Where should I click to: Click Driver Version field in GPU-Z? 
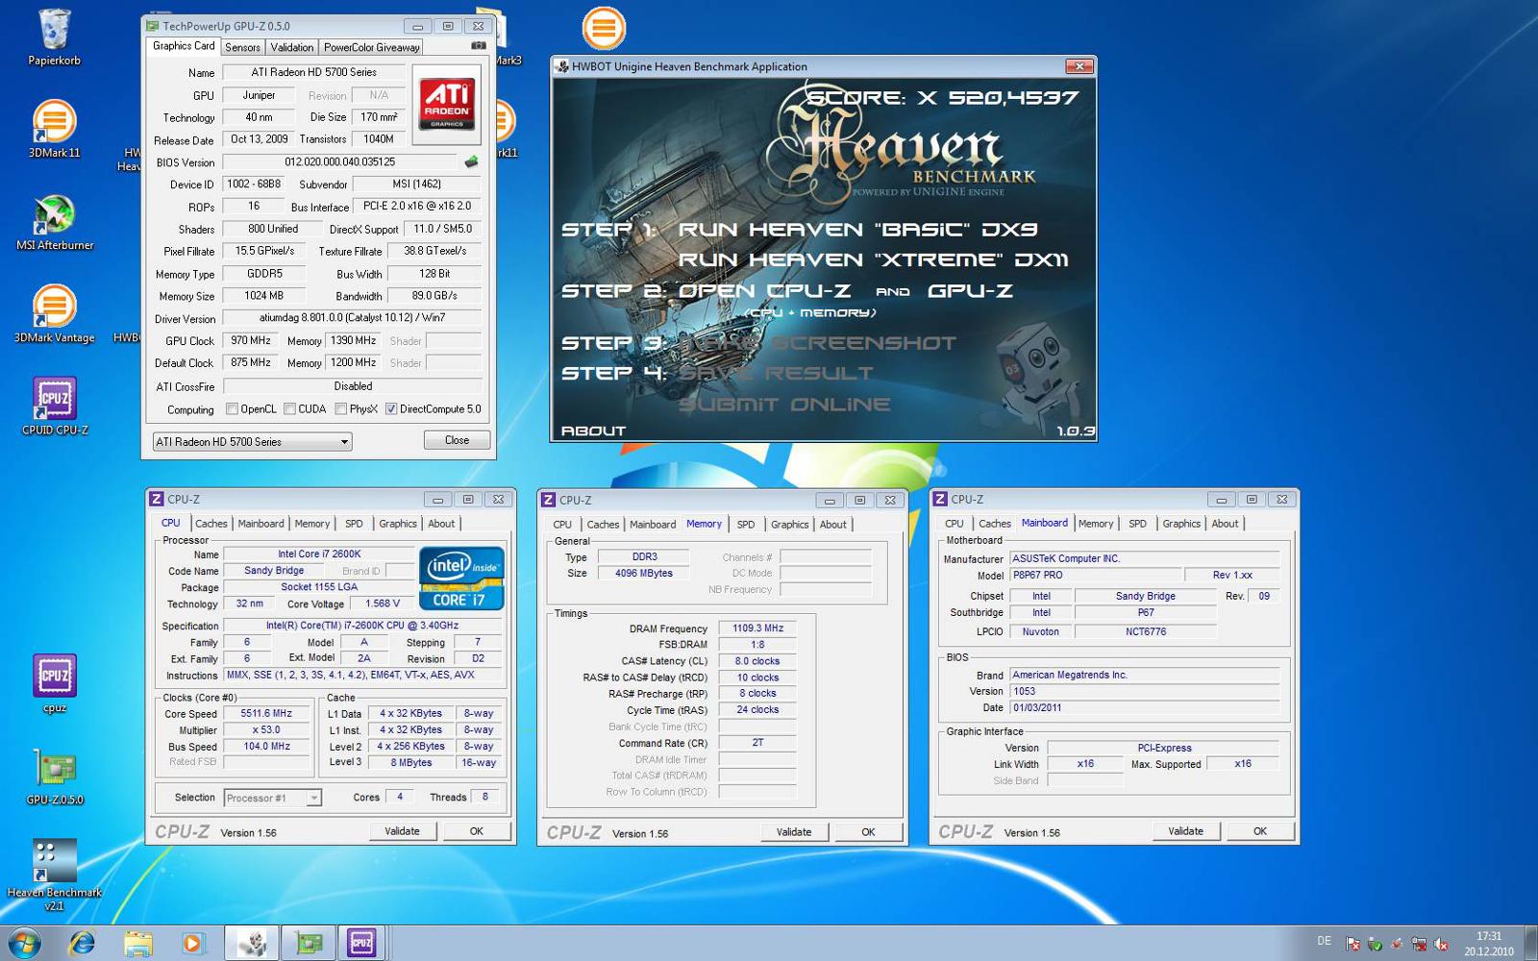click(352, 317)
